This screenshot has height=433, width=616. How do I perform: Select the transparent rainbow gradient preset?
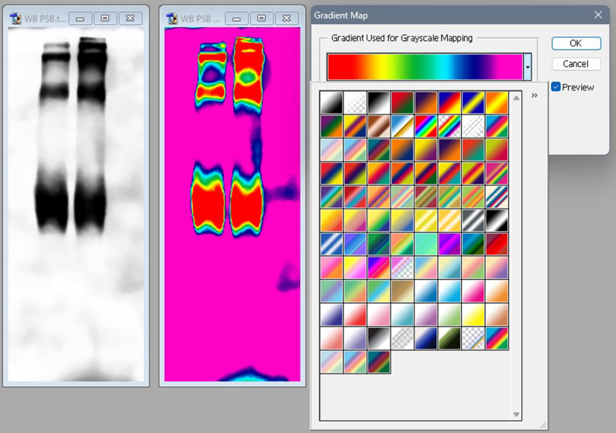[450, 127]
